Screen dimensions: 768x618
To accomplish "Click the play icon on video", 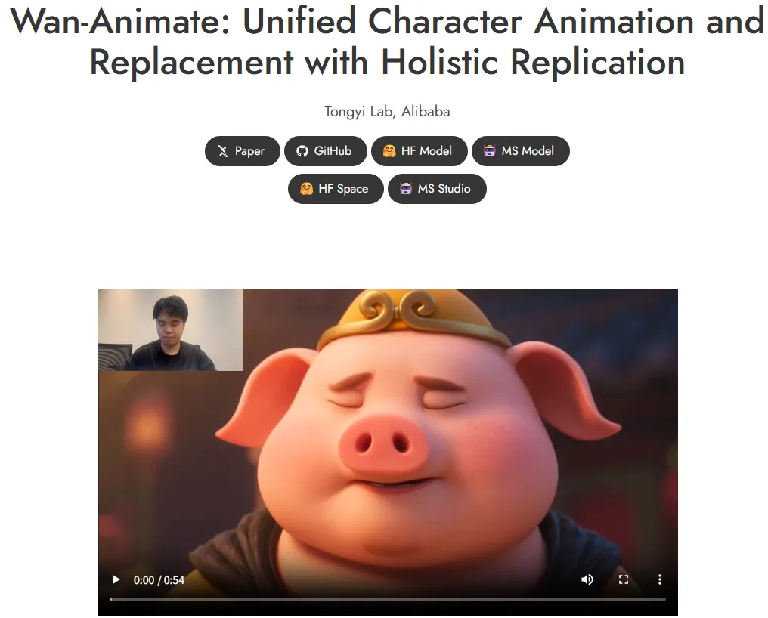I will pos(116,579).
